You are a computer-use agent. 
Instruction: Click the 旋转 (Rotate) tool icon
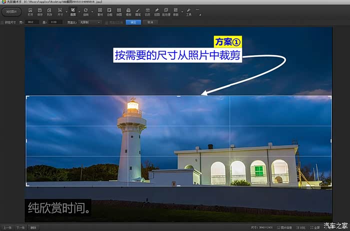[x=86, y=12]
